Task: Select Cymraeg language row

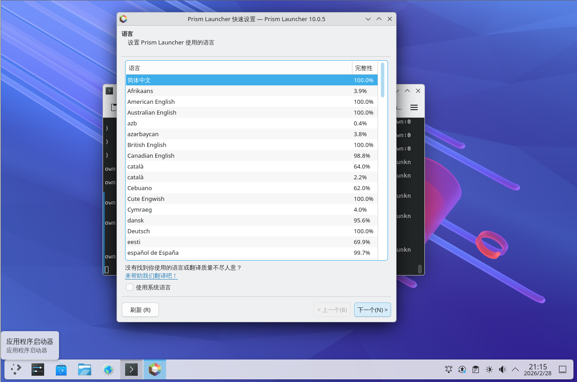Action: [x=252, y=209]
